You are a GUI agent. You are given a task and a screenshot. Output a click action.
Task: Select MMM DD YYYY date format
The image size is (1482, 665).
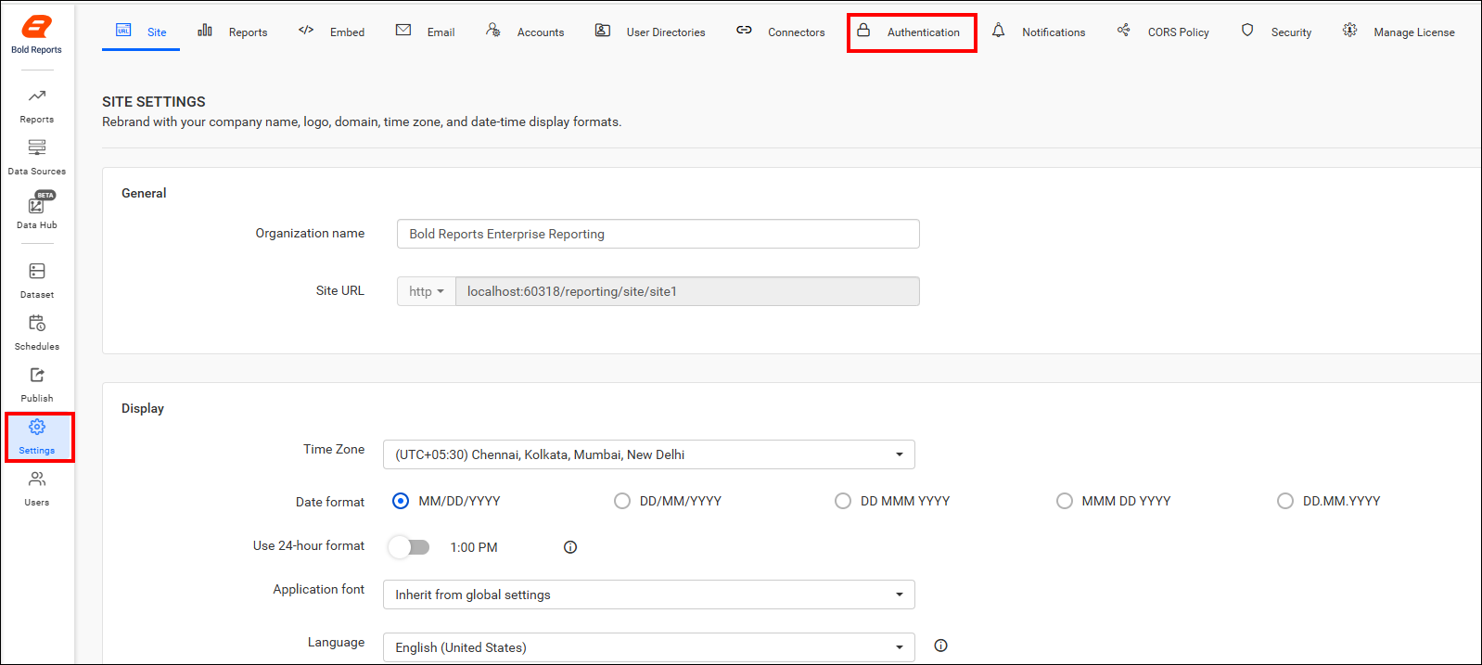pos(1065,501)
